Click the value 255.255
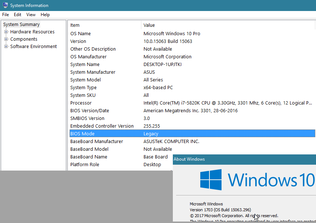Image resolution: width=316 pixels, height=223 pixels. (152, 126)
